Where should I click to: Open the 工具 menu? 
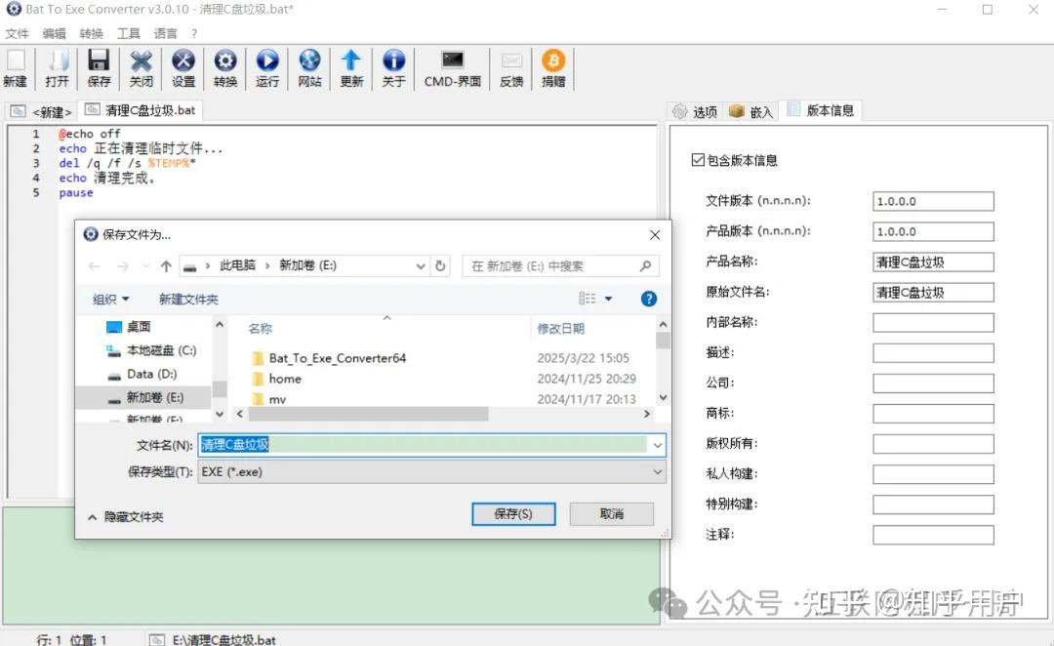129,33
